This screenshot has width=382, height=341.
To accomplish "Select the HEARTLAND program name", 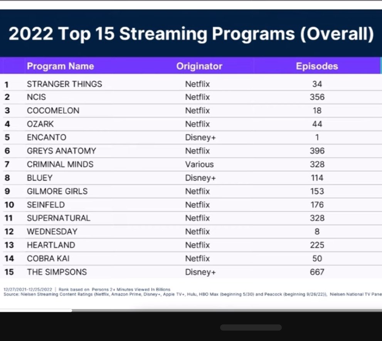I will (51, 245).
